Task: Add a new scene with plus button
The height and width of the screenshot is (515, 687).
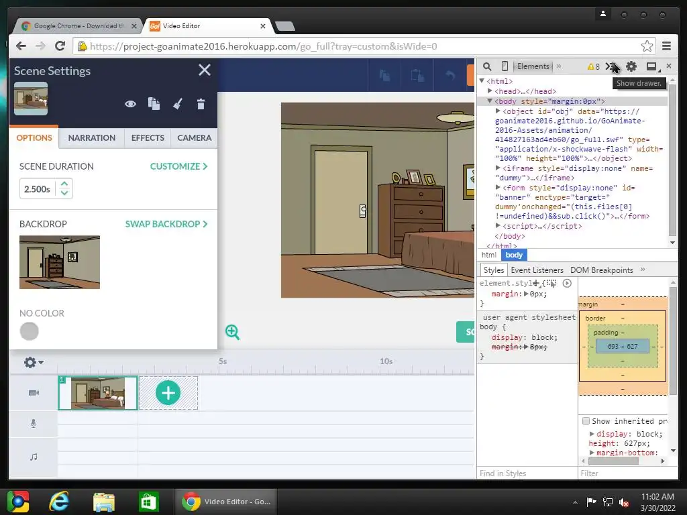Action: 168,393
